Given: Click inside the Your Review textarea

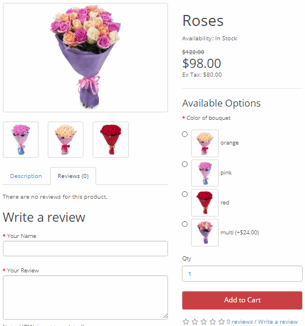Looking at the screenshot, I should (x=85, y=297).
